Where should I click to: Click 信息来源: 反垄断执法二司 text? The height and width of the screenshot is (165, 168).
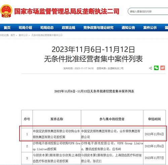click(110, 68)
